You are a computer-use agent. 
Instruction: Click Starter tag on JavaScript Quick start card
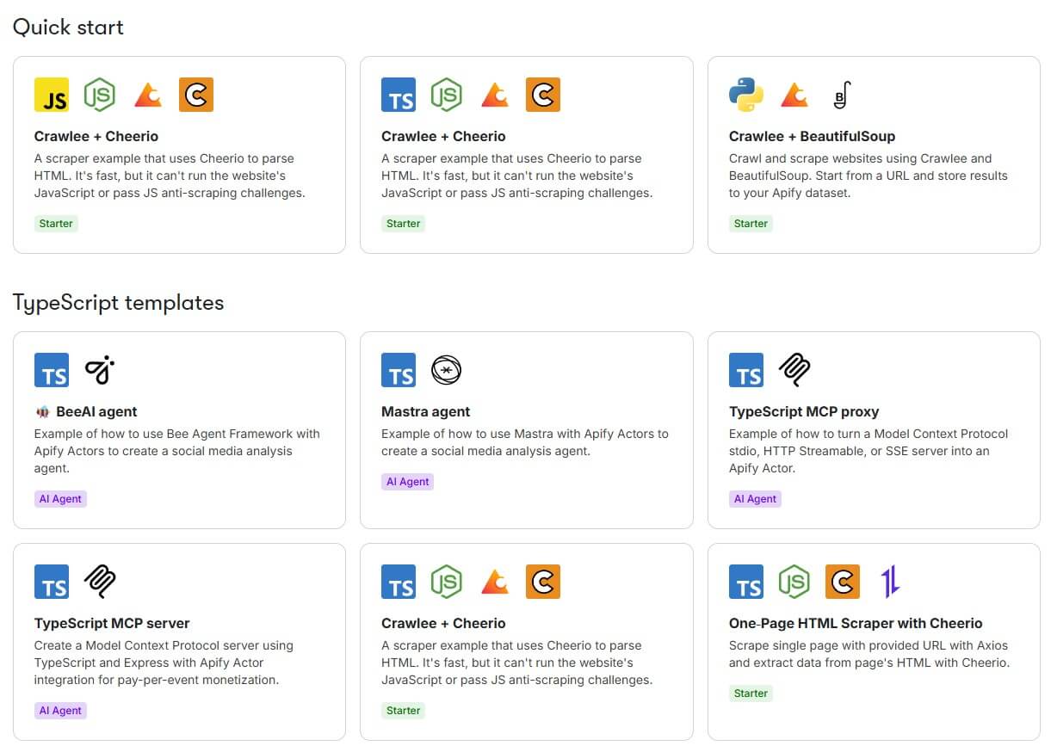[56, 224]
